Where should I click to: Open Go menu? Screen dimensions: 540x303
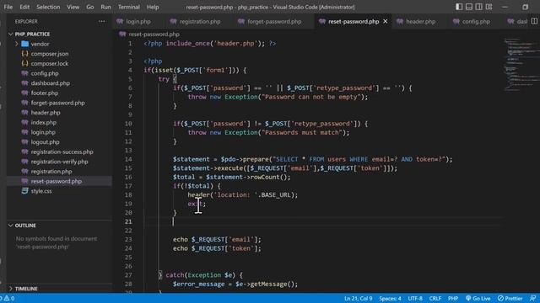coord(90,7)
